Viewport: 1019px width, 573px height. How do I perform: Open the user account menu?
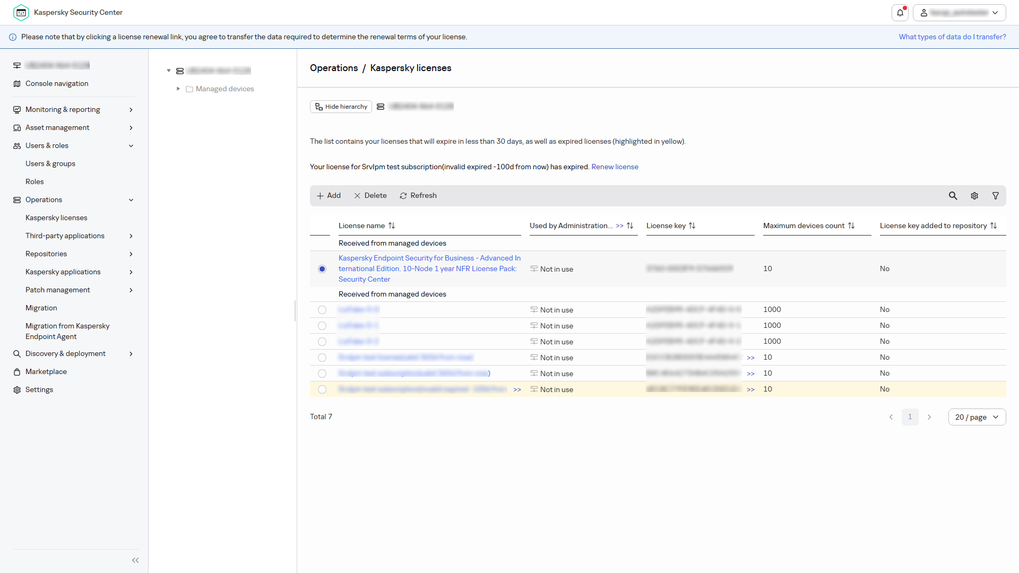click(960, 13)
